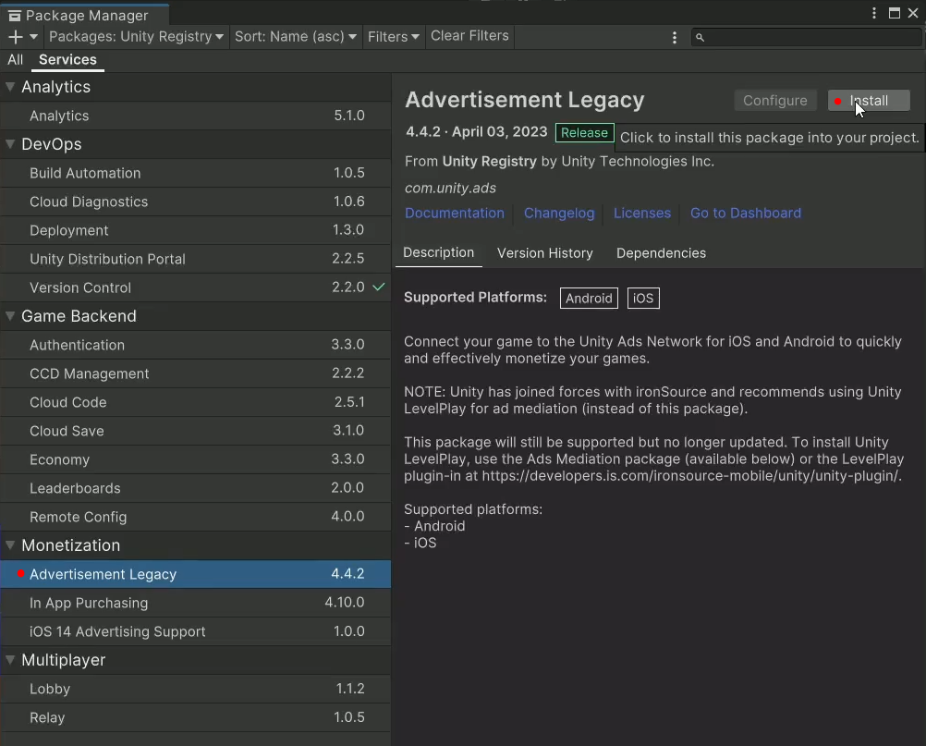Select the Lobby package
Image resolution: width=926 pixels, height=746 pixels.
[x=196, y=689]
